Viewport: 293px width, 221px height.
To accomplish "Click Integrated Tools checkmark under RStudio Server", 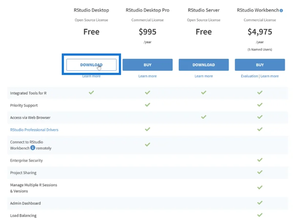I will coord(204,93).
